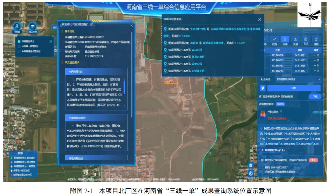Open the 位置关系 link
The image size is (329, 196).
317,112
